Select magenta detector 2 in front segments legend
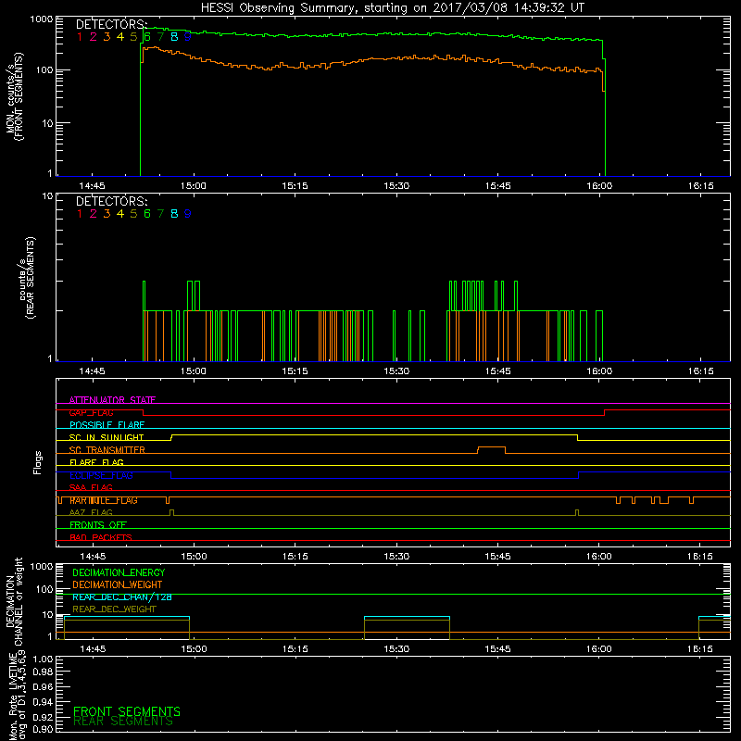741x741 pixels. [94, 37]
